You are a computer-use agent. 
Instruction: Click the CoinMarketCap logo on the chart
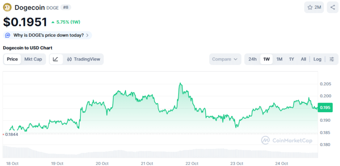287,141
